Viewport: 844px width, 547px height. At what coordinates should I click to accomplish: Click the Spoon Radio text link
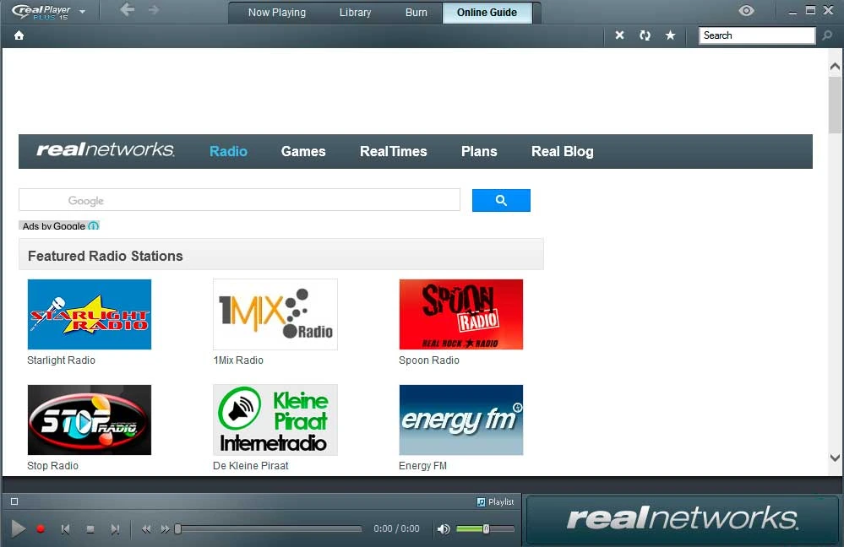[x=429, y=360]
